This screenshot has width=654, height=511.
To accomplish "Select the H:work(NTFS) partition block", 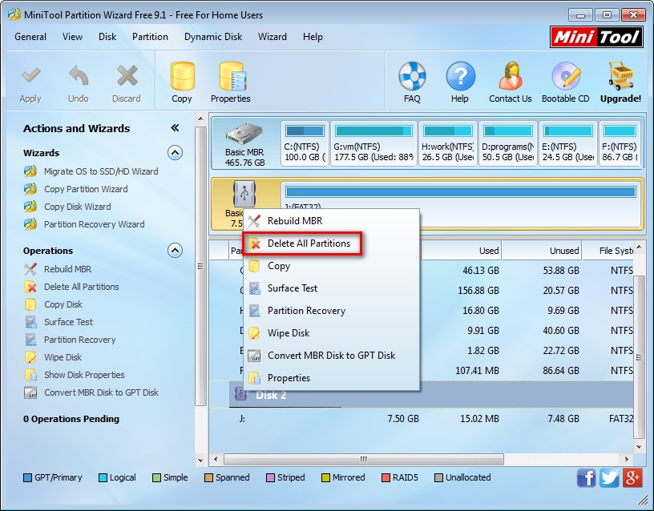I will tap(447, 144).
